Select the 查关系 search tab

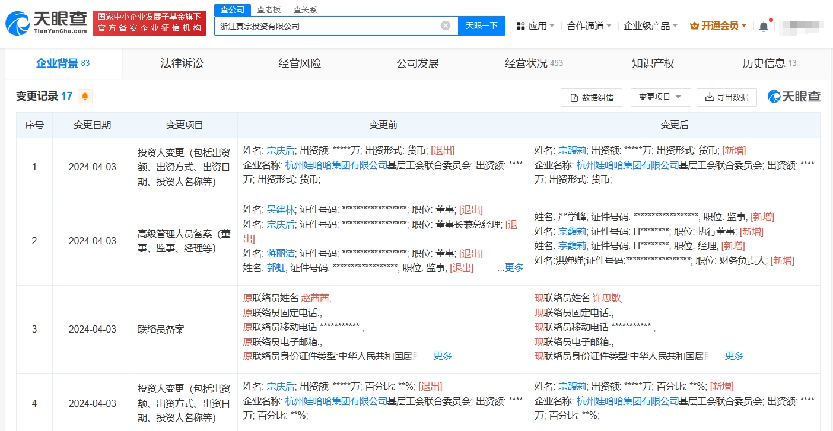point(305,9)
